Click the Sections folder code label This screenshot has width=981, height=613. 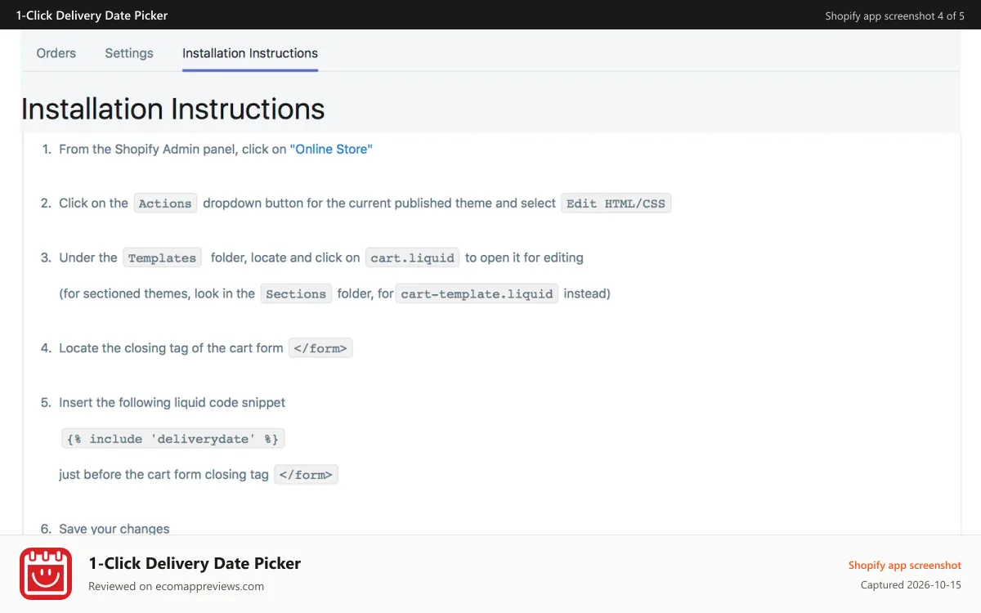[296, 293]
